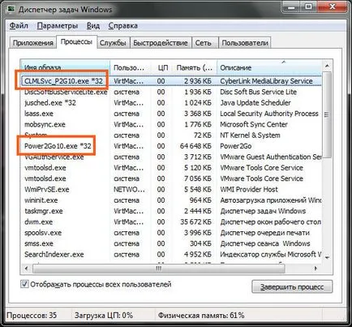Toggle 'Отображать процессы всех пользователей' checkbox
Screen dimensions: 352x327
(24, 284)
